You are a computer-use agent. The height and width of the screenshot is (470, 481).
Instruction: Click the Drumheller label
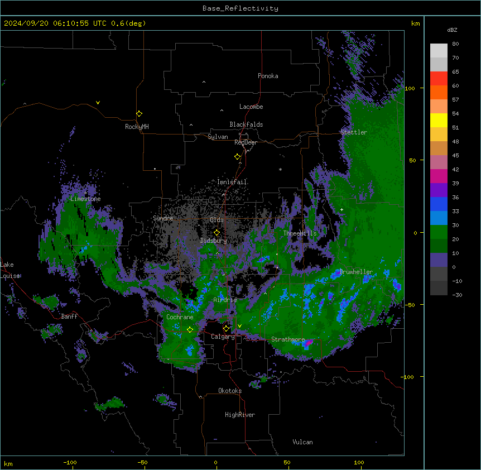(356, 272)
